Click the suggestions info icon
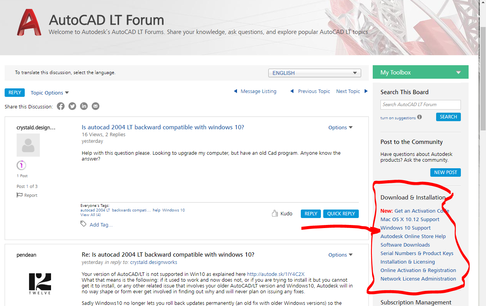 [419, 117]
